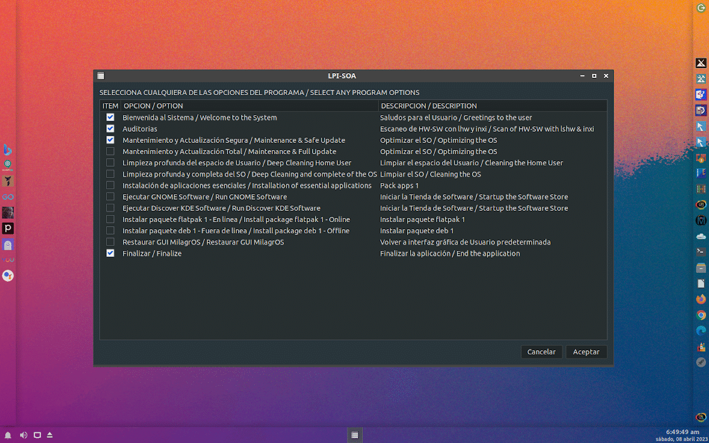Enable Limpieza profunda y completa del SO

click(110, 174)
